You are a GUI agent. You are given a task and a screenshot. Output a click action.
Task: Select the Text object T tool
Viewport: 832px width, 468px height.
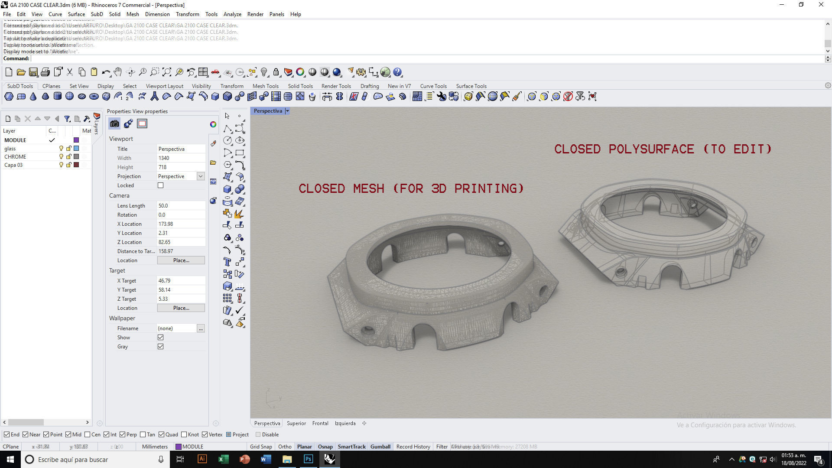pyautogui.click(x=227, y=262)
